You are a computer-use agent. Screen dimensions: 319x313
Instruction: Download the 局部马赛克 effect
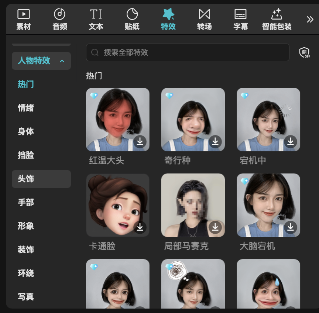click(215, 227)
